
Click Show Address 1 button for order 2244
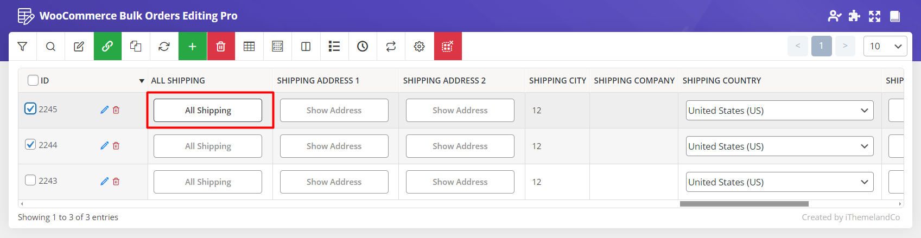tap(334, 146)
